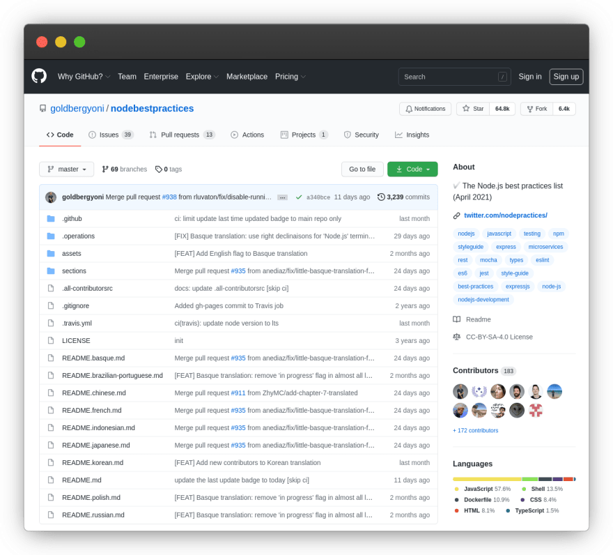
Task: Switch to the Pull requests tab
Action: (183, 135)
